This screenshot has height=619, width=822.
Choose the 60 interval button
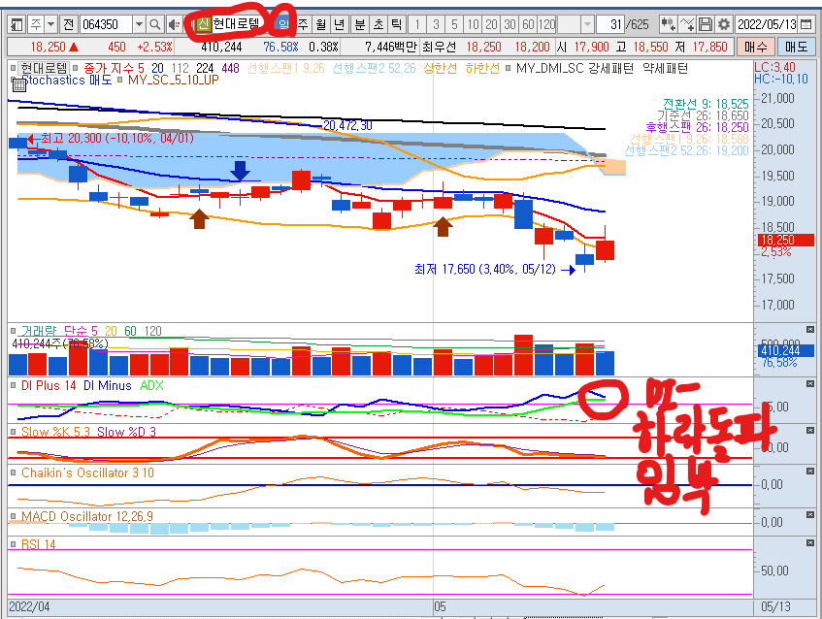[528, 24]
